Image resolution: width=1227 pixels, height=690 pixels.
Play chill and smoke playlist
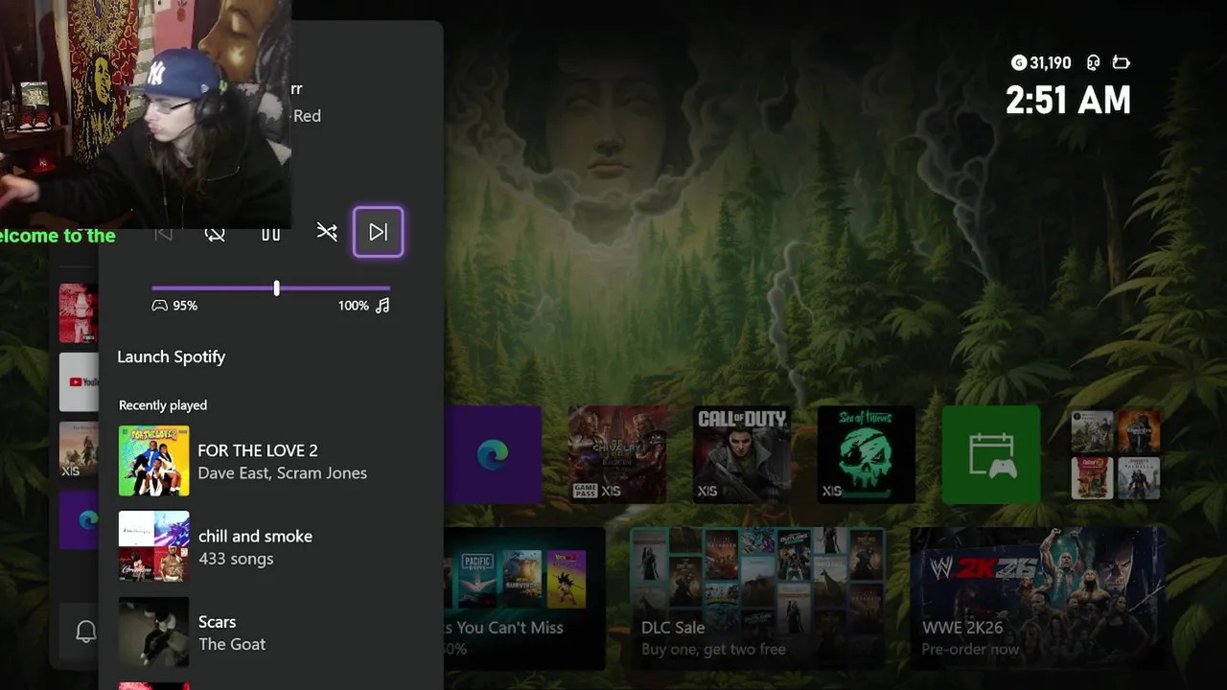pyautogui.click(x=271, y=546)
